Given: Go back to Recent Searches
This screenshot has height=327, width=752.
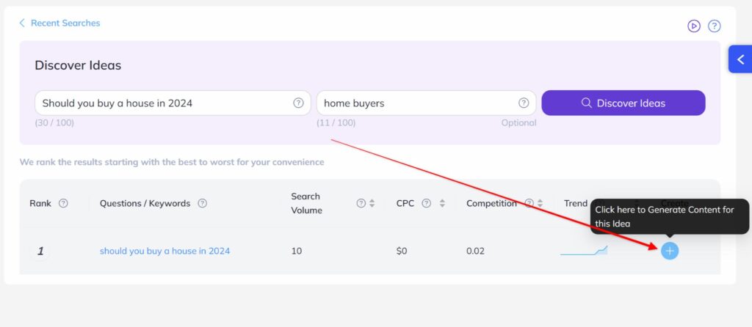Looking at the screenshot, I should [x=59, y=23].
